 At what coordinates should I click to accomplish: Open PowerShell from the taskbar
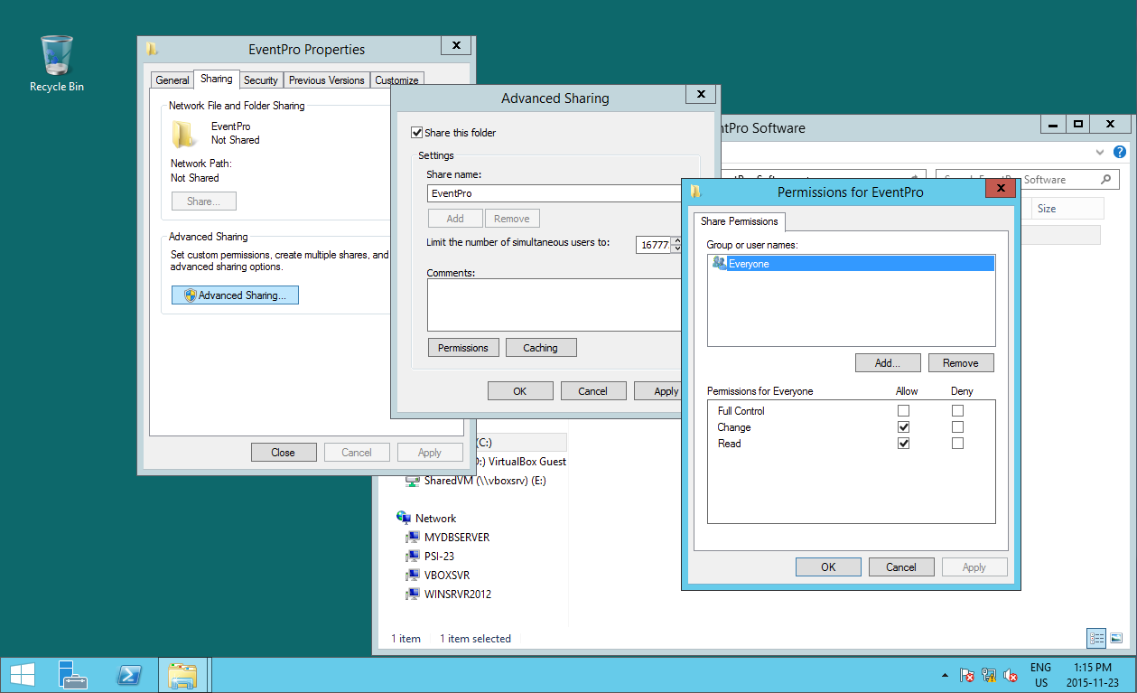129,675
